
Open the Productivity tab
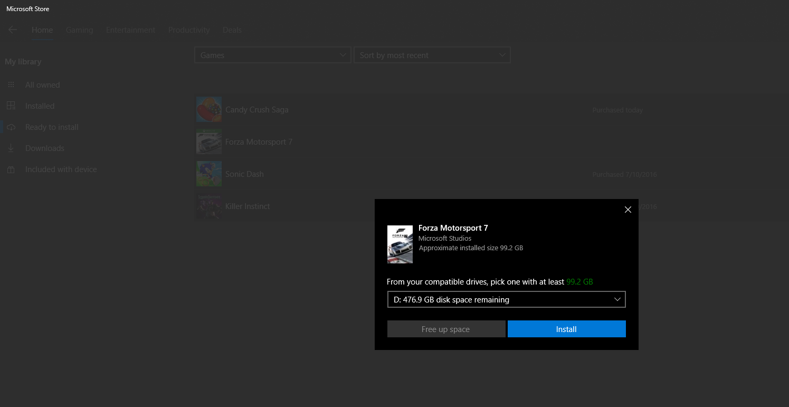[x=189, y=30]
